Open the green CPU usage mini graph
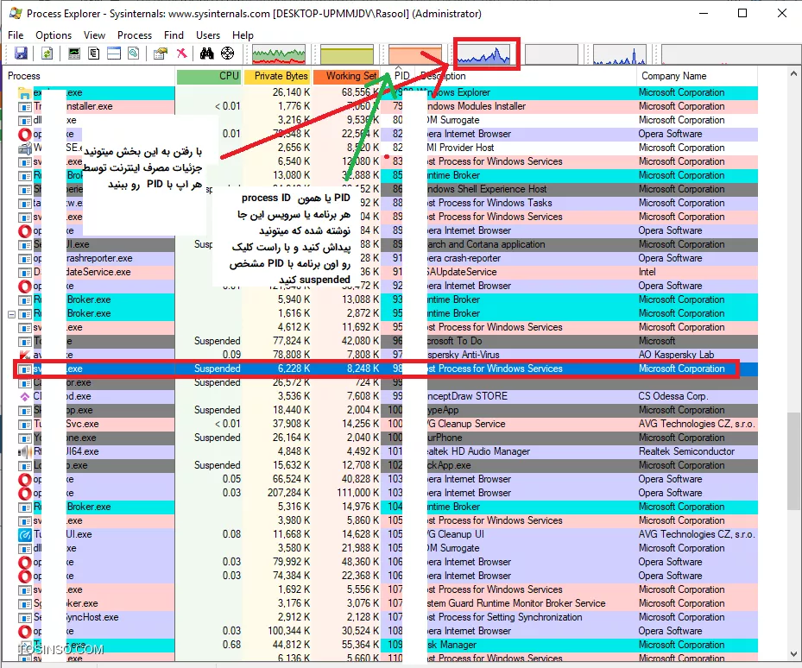 click(279, 54)
